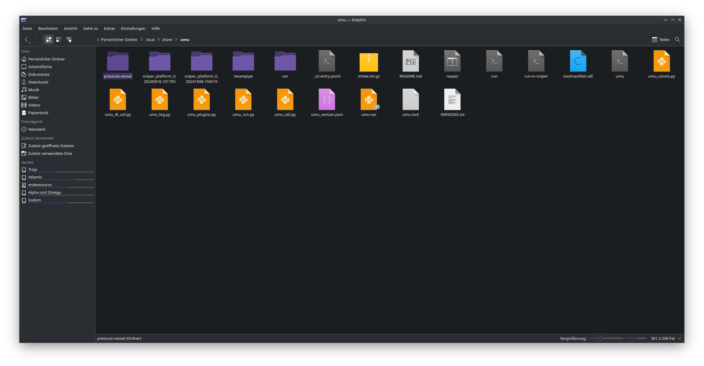704x366 pixels.
Task: Switch to compact view mode
Action: tap(59, 40)
